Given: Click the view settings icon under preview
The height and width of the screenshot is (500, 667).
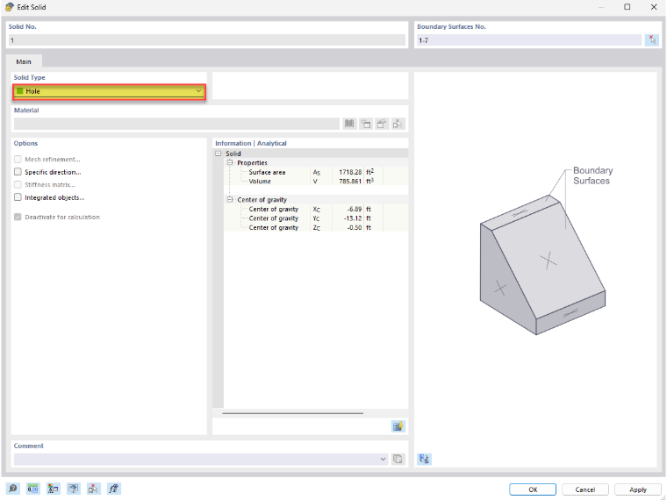Looking at the screenshot, I should tap(424, 459).
